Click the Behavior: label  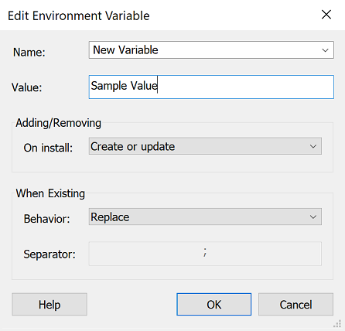coord(47,219)
